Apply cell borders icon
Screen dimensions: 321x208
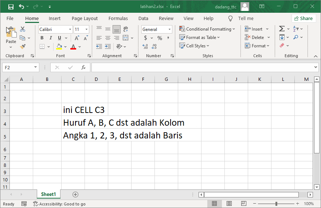(42, 47)
